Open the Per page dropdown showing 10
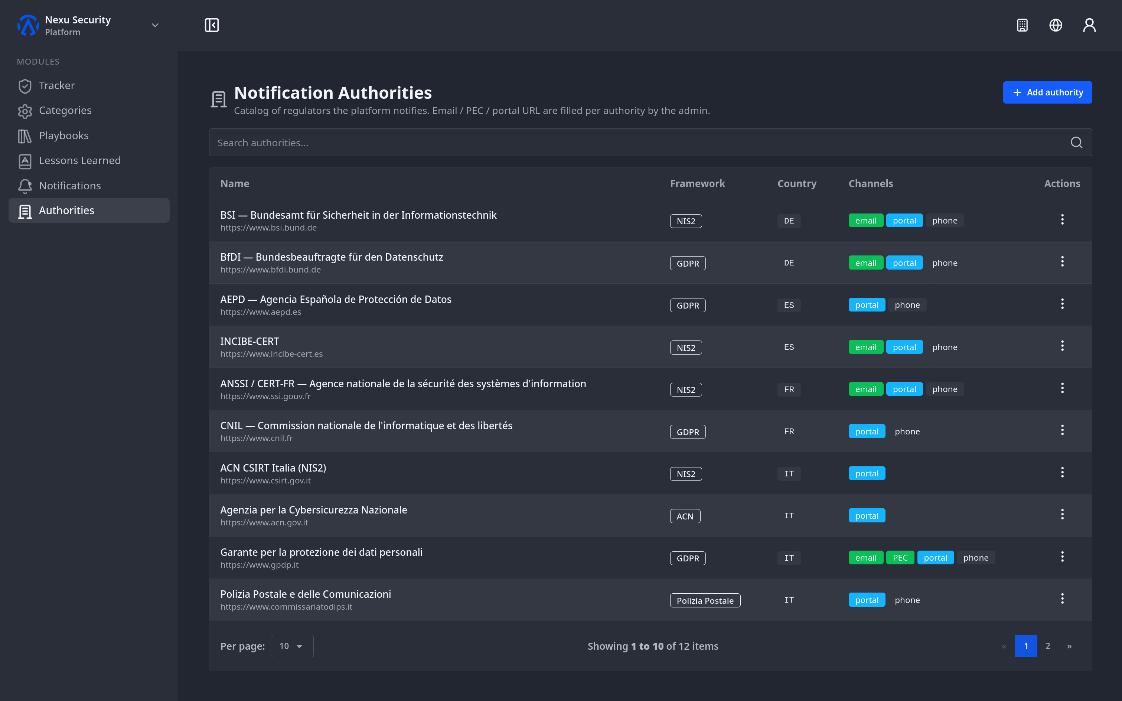1122x701 pixels. (291, 646)
